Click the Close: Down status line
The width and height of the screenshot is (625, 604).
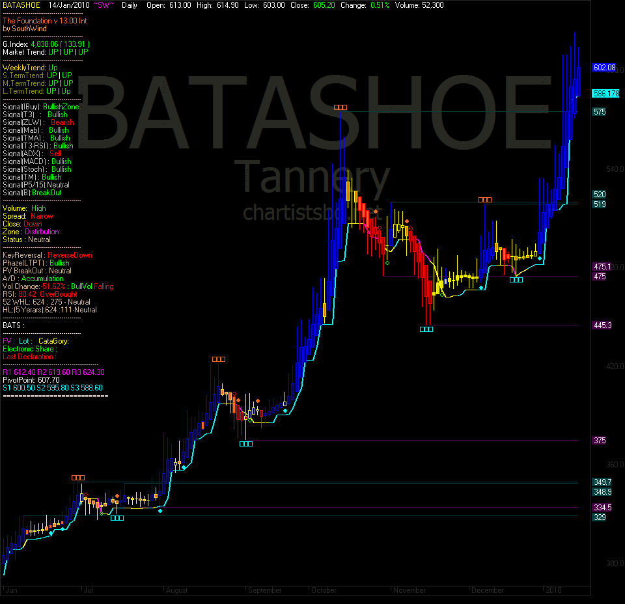(22, 224)
